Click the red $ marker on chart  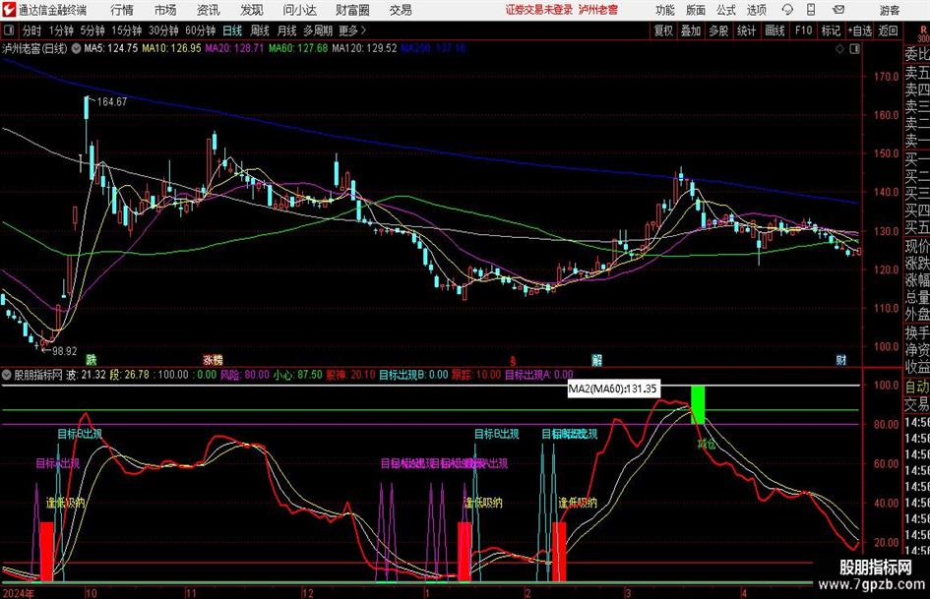[513, 360]
